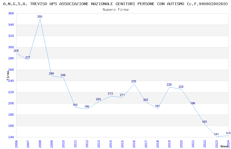
Task: Click the 190 data label
Action: coord(87,106)
